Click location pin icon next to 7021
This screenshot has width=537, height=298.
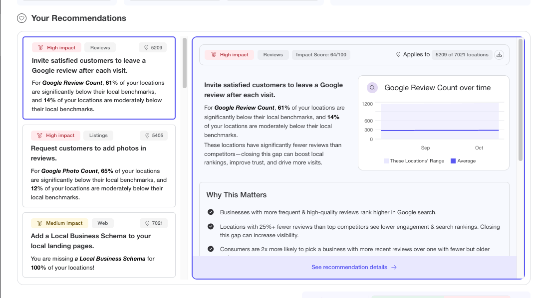pyautogui.click(x=146, y=223)
